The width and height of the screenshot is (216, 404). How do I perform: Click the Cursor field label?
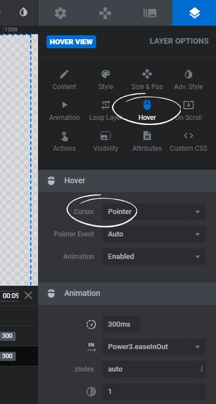[84, 212]
